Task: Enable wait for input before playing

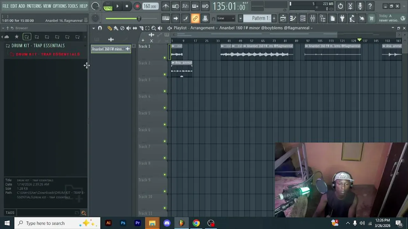Action: click(x=175, y=6)
